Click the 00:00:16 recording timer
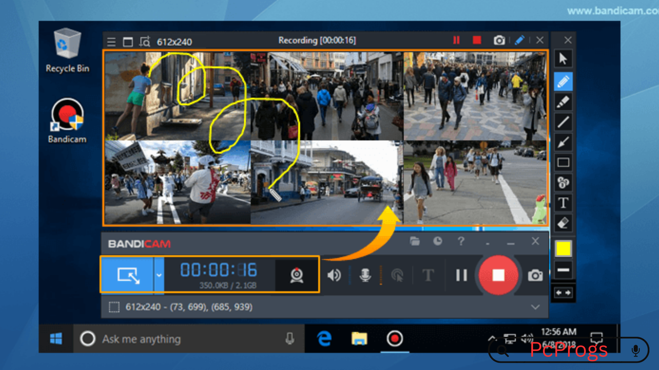This screenshot has height=370, width=659. tap(218, 270)
